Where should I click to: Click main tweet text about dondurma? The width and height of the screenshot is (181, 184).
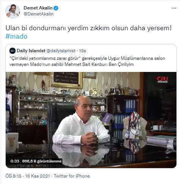coord(89,28)
